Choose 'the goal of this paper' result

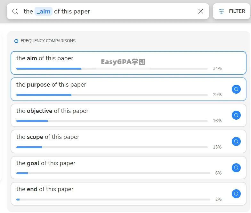(x=46, y=163)
